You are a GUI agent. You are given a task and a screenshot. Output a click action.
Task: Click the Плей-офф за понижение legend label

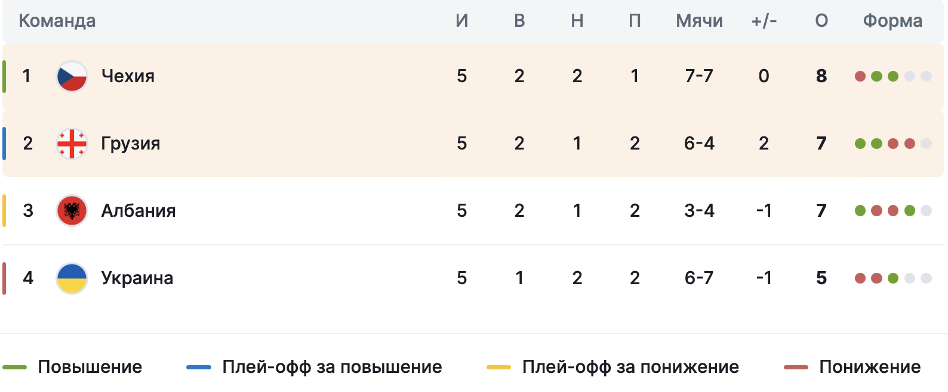(630, 367)
